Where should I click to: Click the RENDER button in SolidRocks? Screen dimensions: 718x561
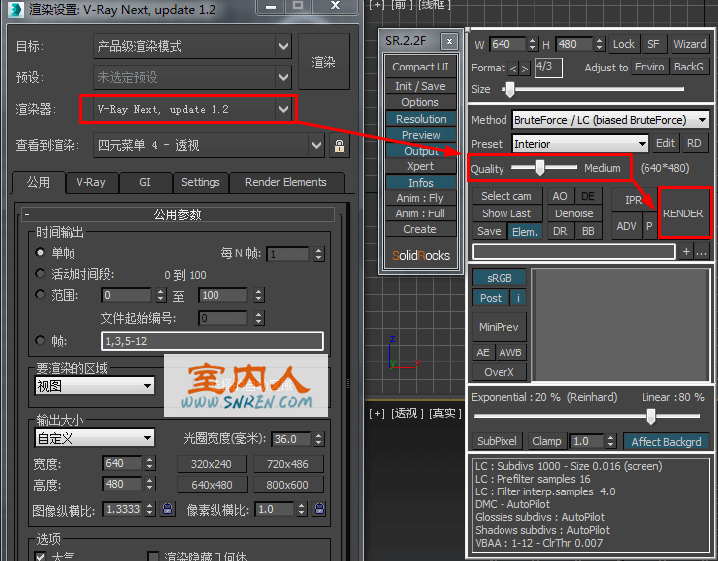point(683,213)
